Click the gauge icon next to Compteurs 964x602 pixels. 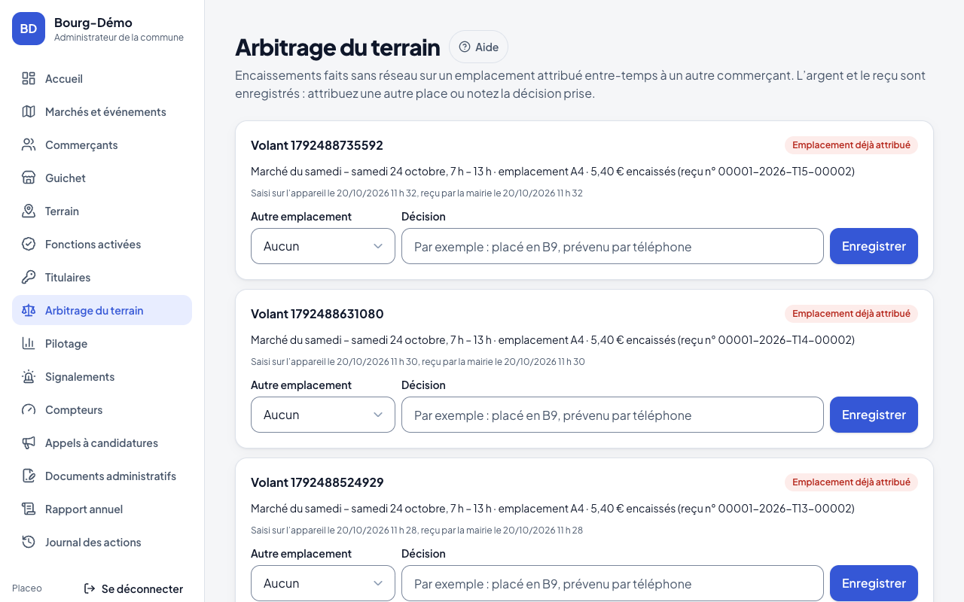29,409
